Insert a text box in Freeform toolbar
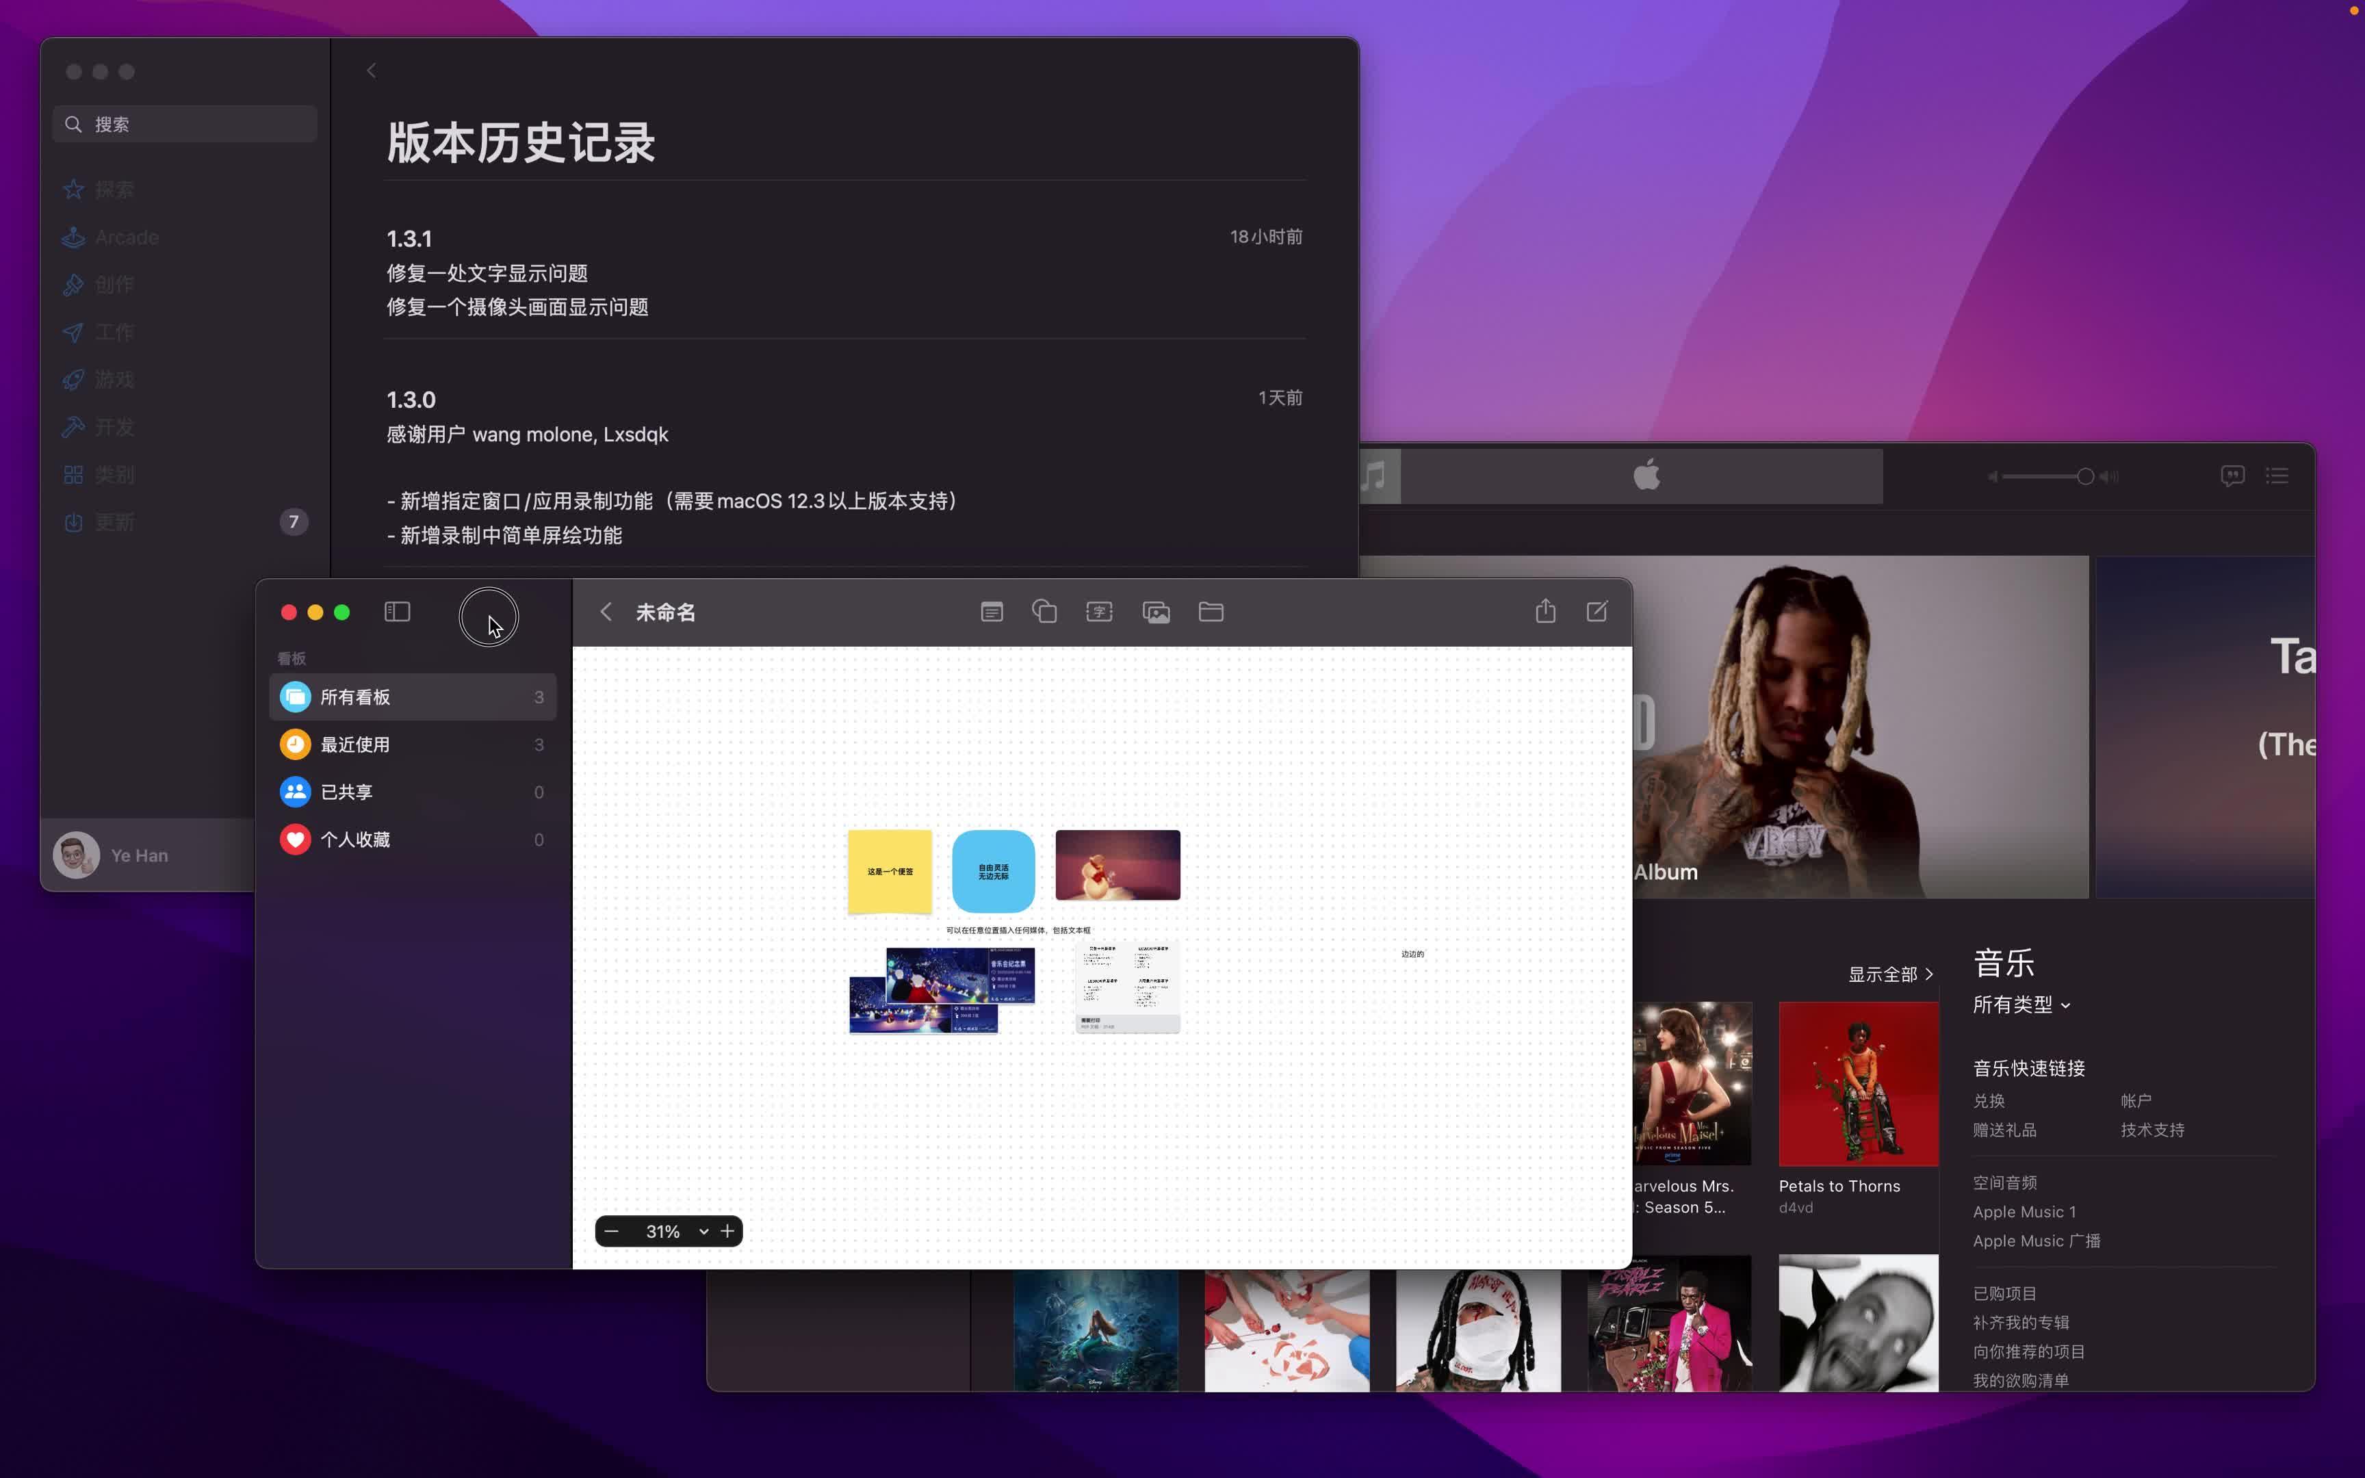Viewport: 2365px width, 1478px height. click(x=1100, y=612)
